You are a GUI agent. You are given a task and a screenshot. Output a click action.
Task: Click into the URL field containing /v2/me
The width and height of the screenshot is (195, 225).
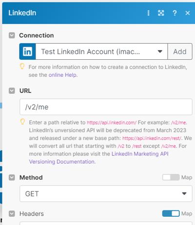[106, 107]
